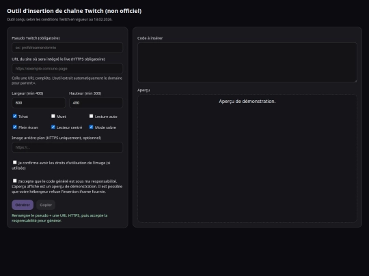Click the text 'Outil d'insertion de chaîne Twitch (non officiel)'
This screenshot has width=369, height=276.
74,11
